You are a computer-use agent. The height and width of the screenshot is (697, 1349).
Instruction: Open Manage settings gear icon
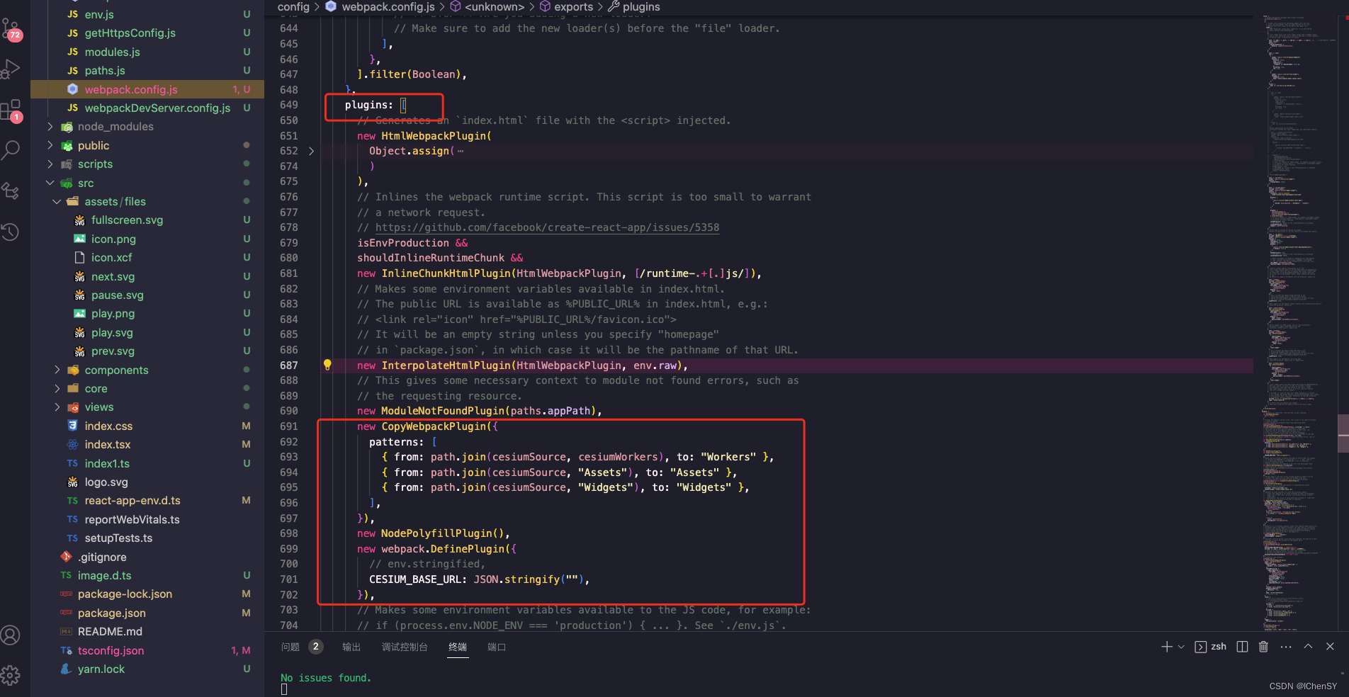[11, 675]
